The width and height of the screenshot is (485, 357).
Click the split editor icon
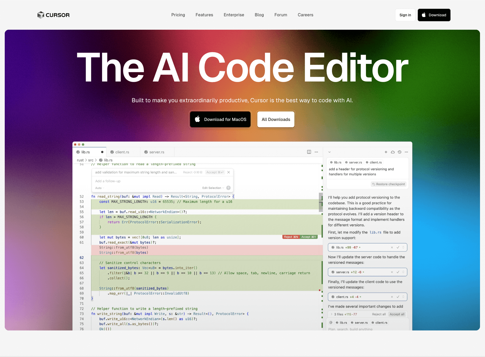pyautogui.click(x=309, y=152)
